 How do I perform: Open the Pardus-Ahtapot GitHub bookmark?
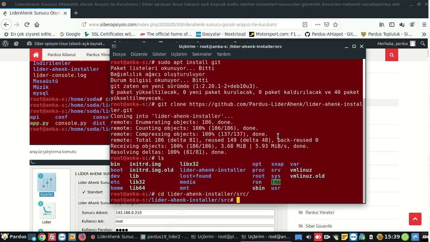331,34
